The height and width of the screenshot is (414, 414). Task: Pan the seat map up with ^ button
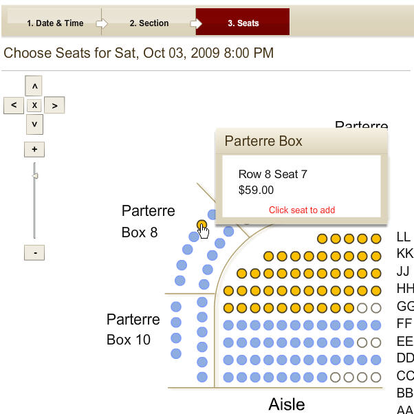point(34,86)
